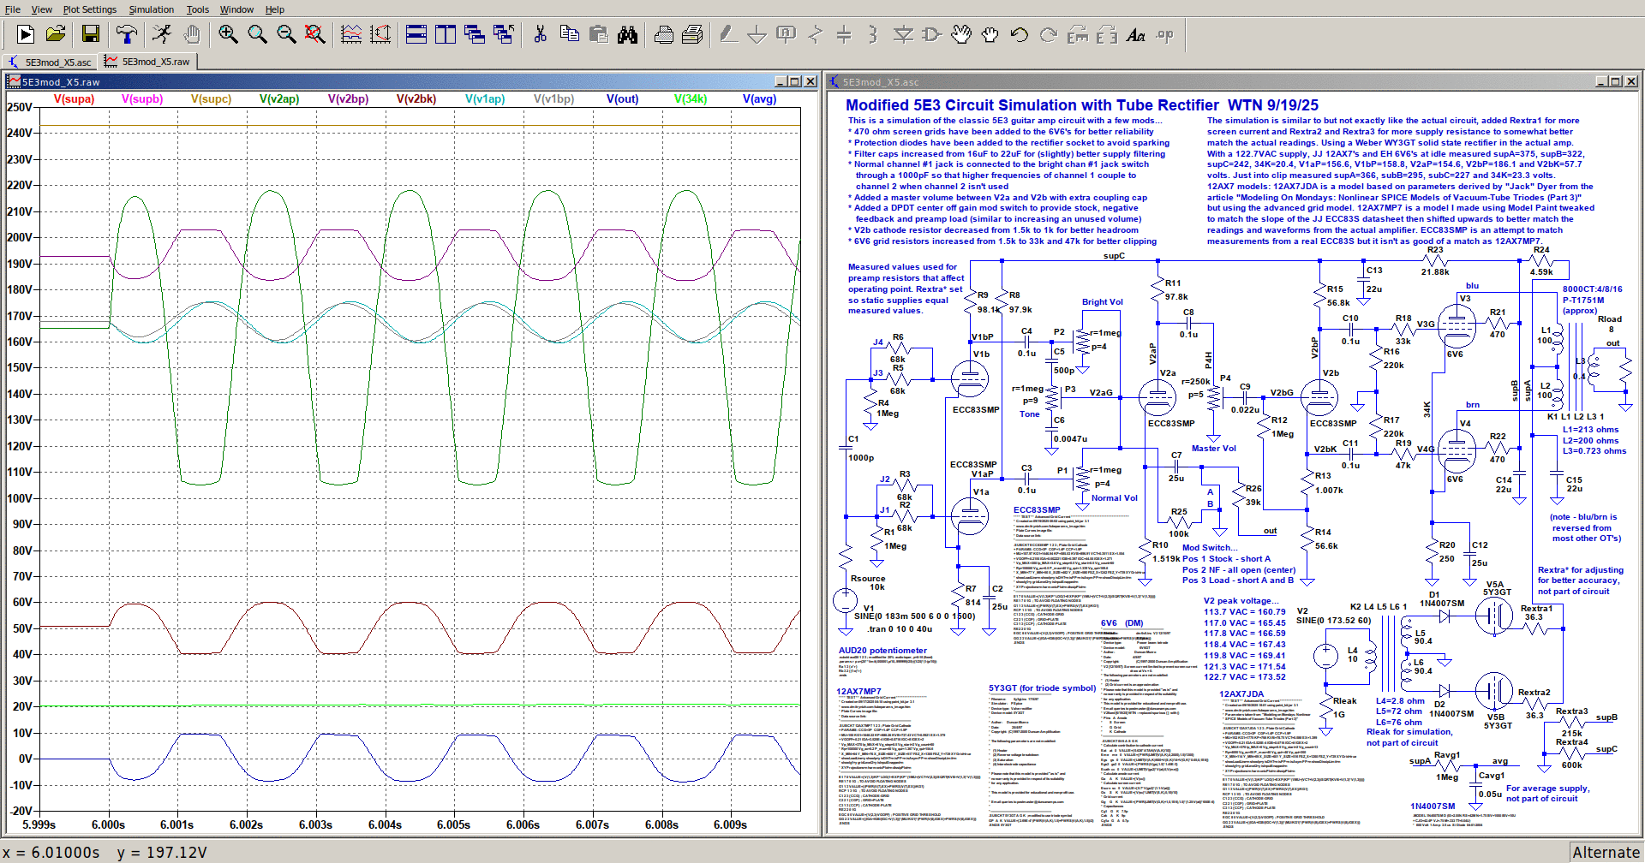Click the red-crossed zoom full extents icon

[x=314, y=34]
